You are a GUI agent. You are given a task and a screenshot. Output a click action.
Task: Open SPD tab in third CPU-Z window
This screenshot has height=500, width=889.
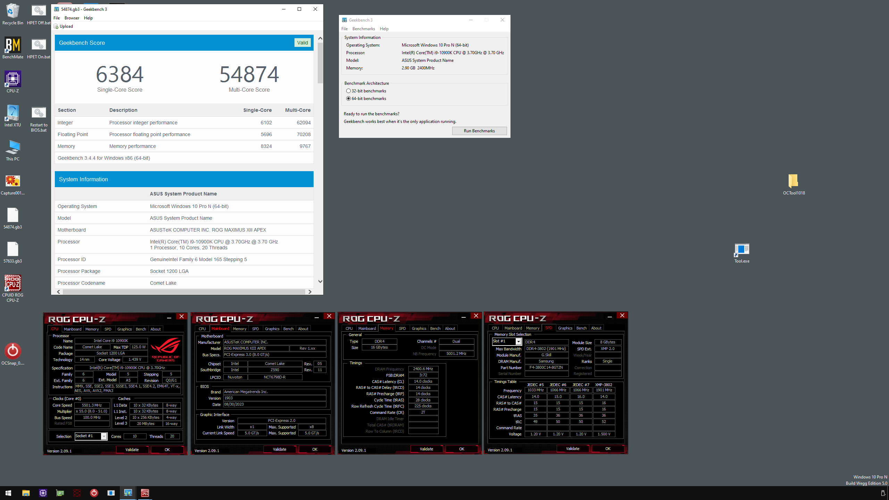pos(402,328)
